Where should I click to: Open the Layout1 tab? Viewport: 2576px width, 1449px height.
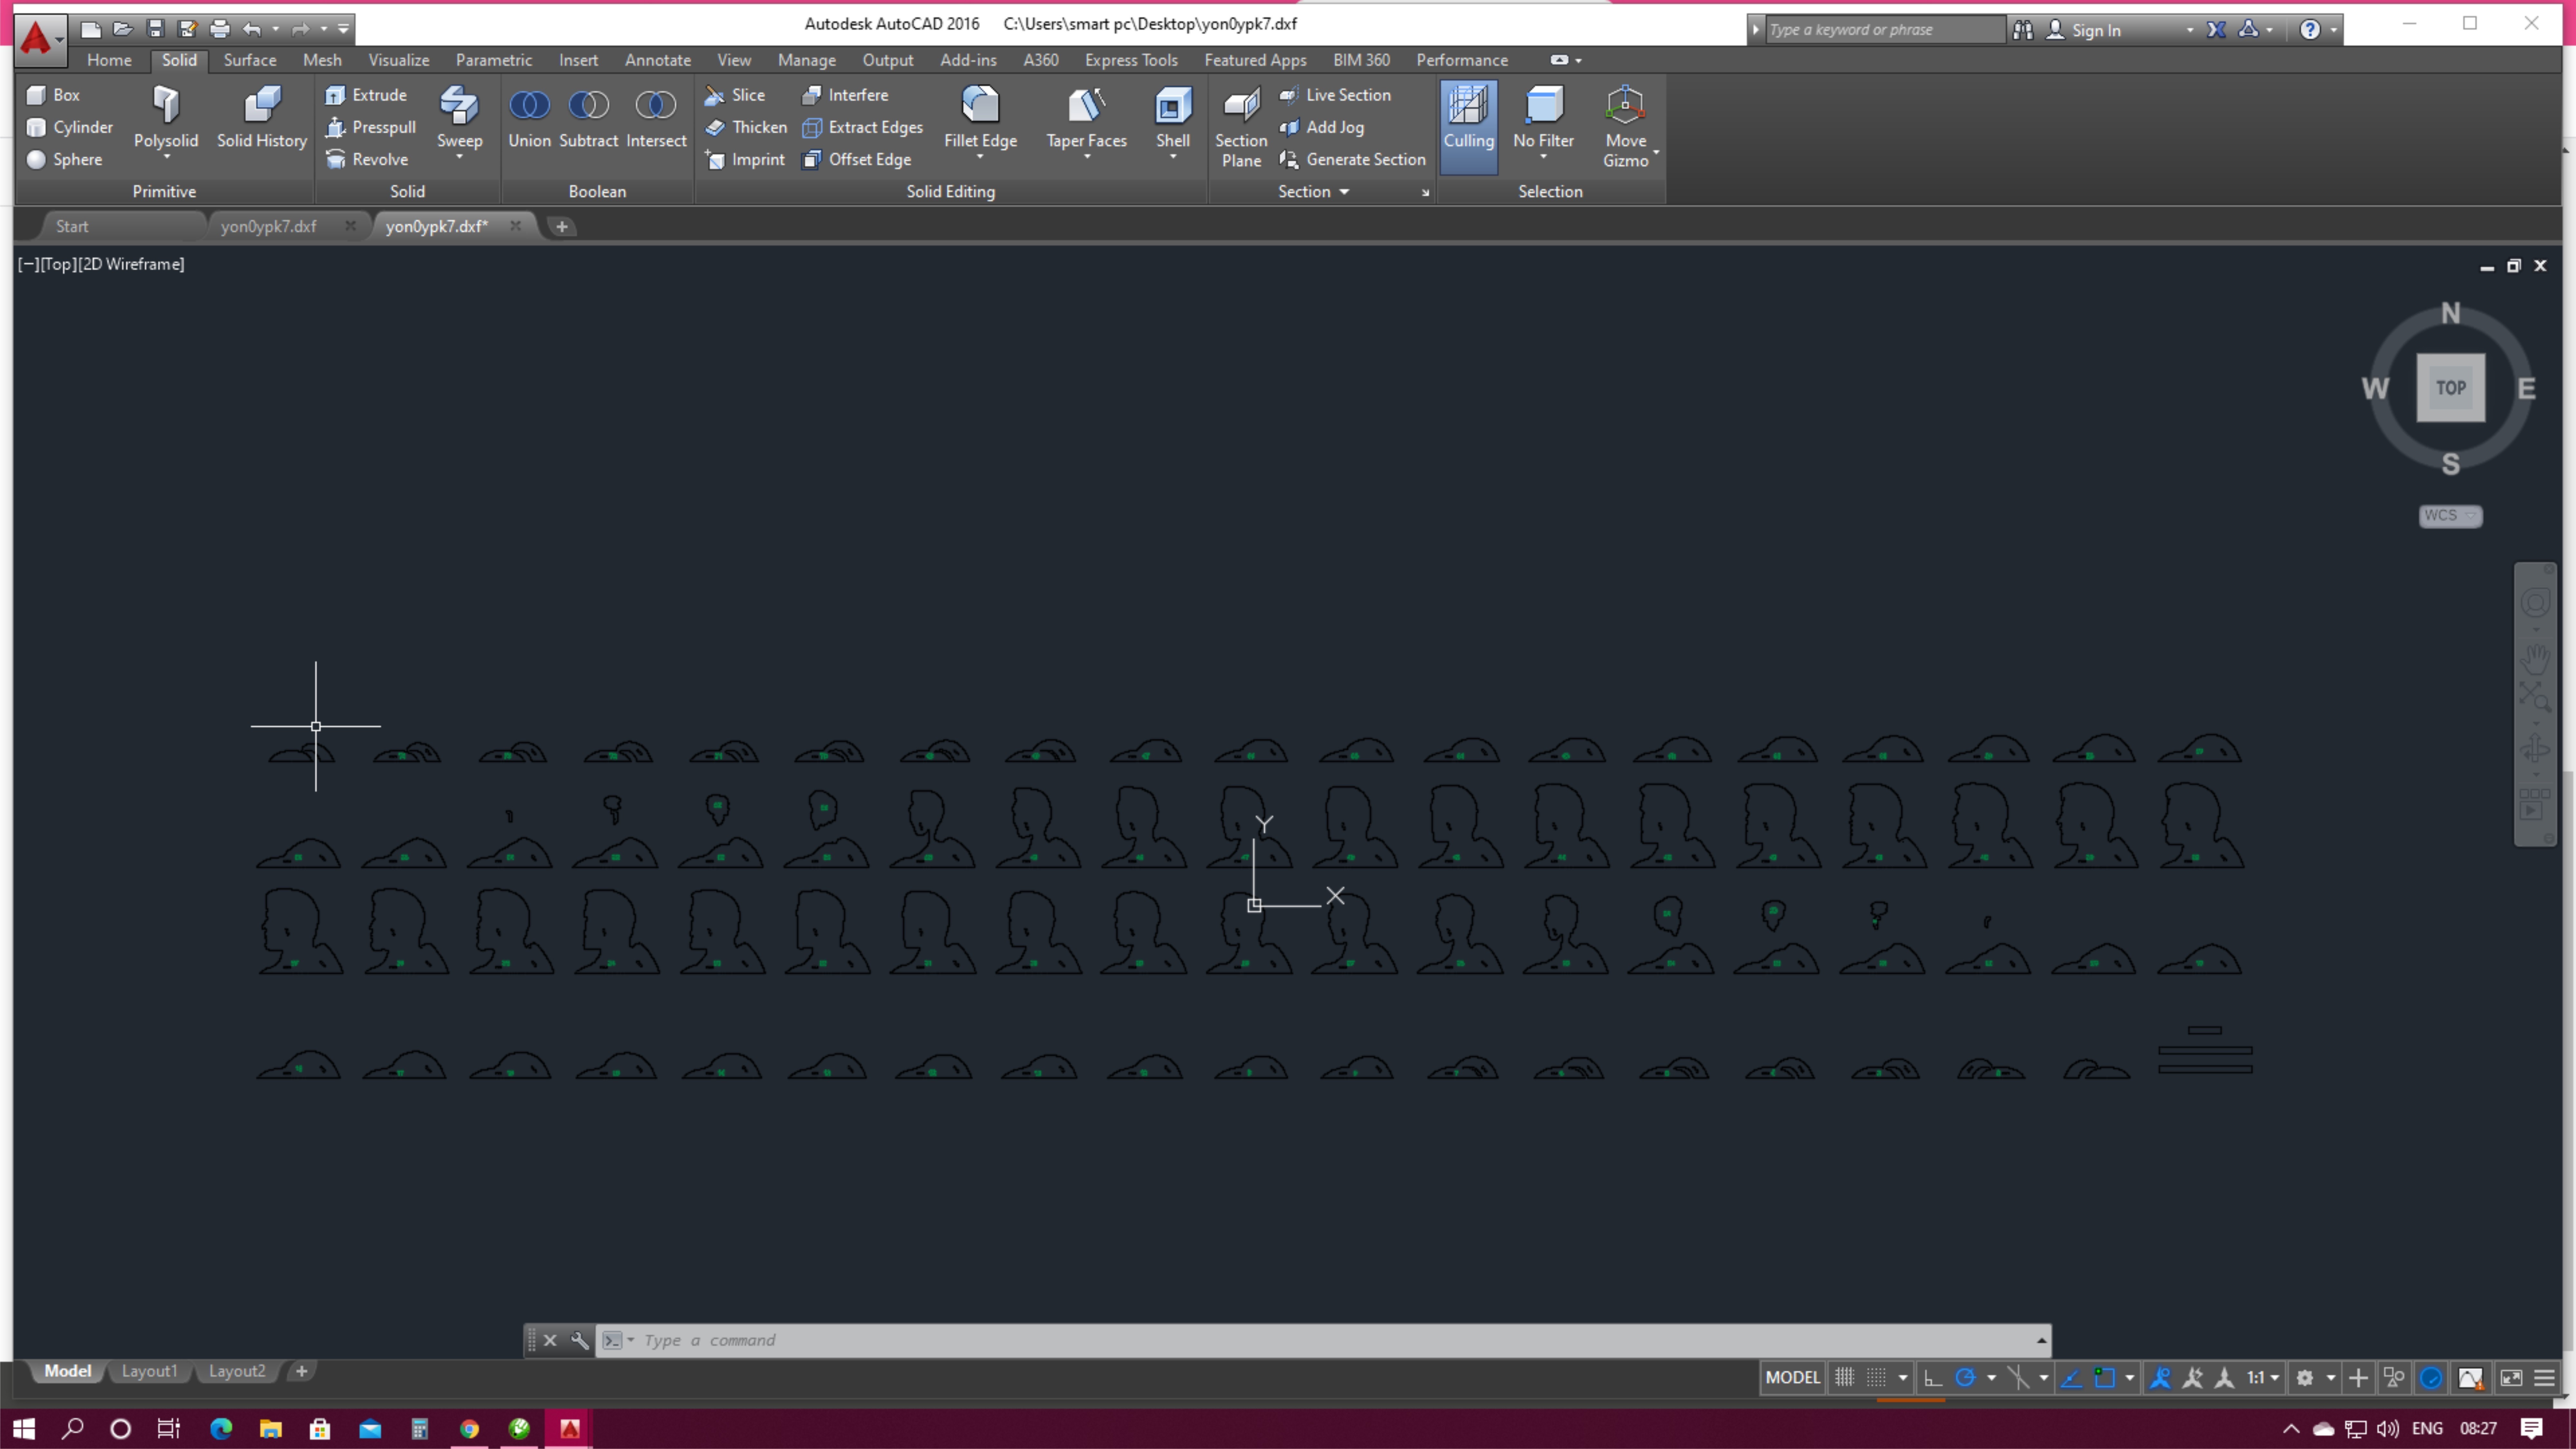click(149, 1371)
